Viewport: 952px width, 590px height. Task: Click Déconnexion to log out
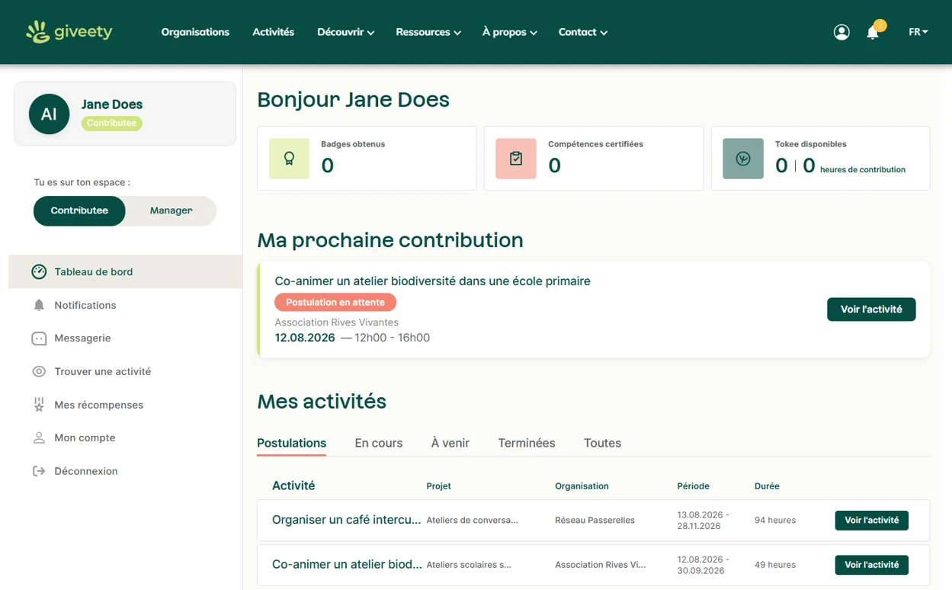(x=86, y=471)
